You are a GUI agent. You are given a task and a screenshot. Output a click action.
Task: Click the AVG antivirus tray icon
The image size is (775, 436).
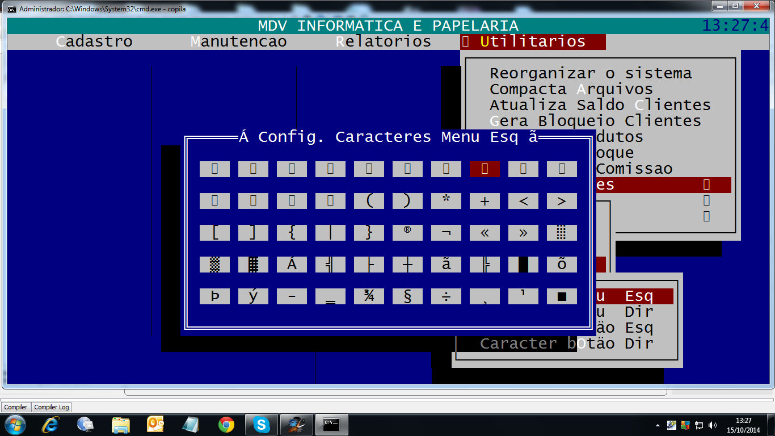coord(685,425)
